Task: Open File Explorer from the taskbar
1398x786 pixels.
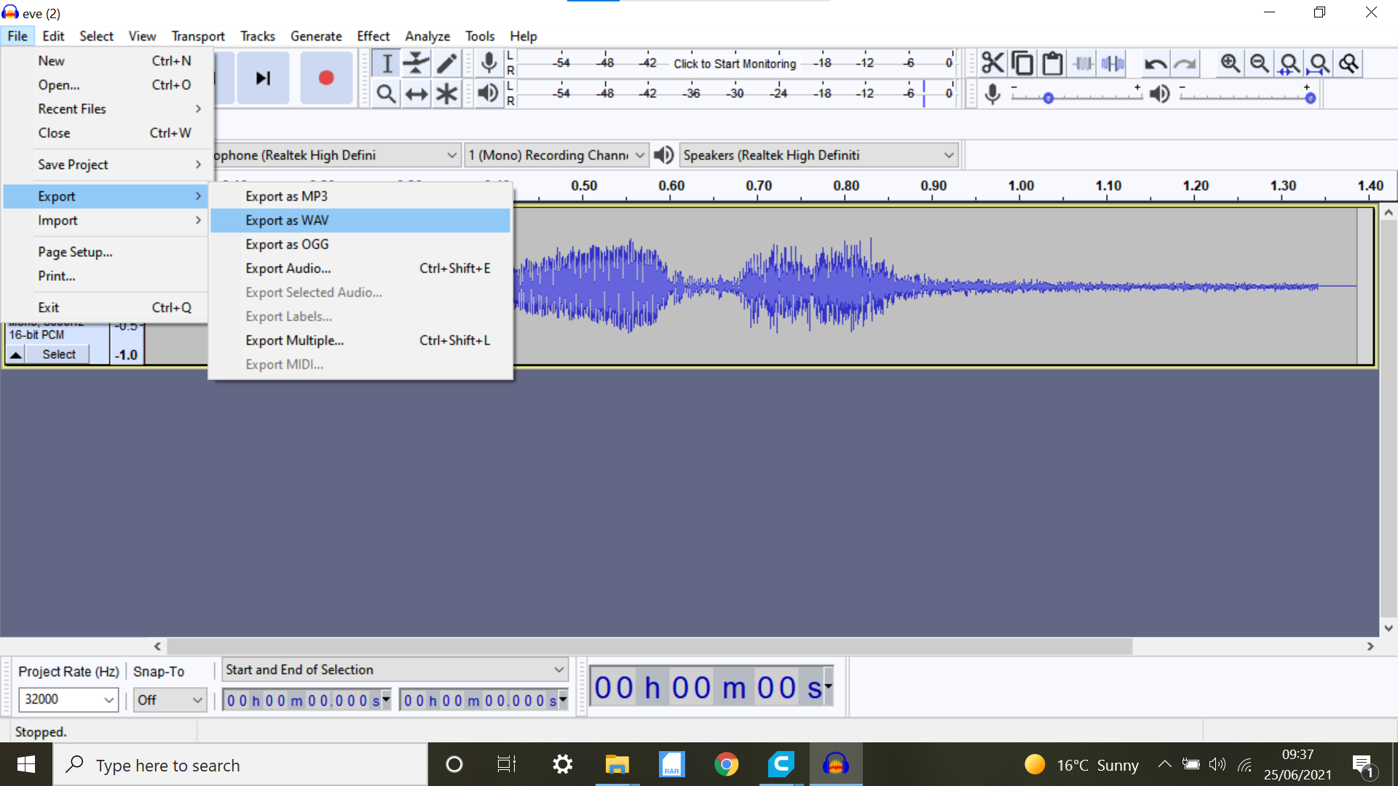Action: (x=617, y=764)
